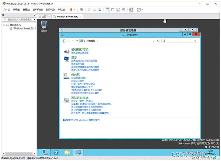Open the 显示 heading link
The image size is (221, 161).
tap(74, 58)
